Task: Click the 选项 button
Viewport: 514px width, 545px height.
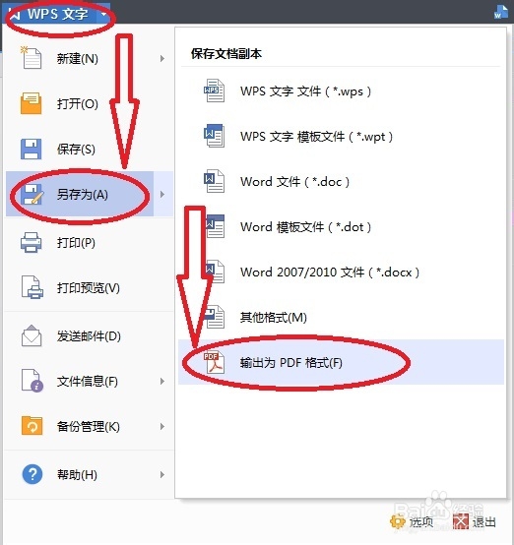Action: tap(412, 521)
